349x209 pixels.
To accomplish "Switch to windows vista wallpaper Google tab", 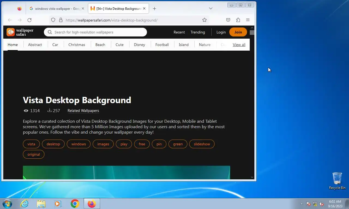I will coord(57,8).
